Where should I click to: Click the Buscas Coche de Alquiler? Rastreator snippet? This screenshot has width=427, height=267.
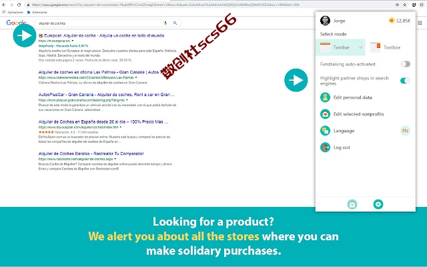[x=105, y=166]
